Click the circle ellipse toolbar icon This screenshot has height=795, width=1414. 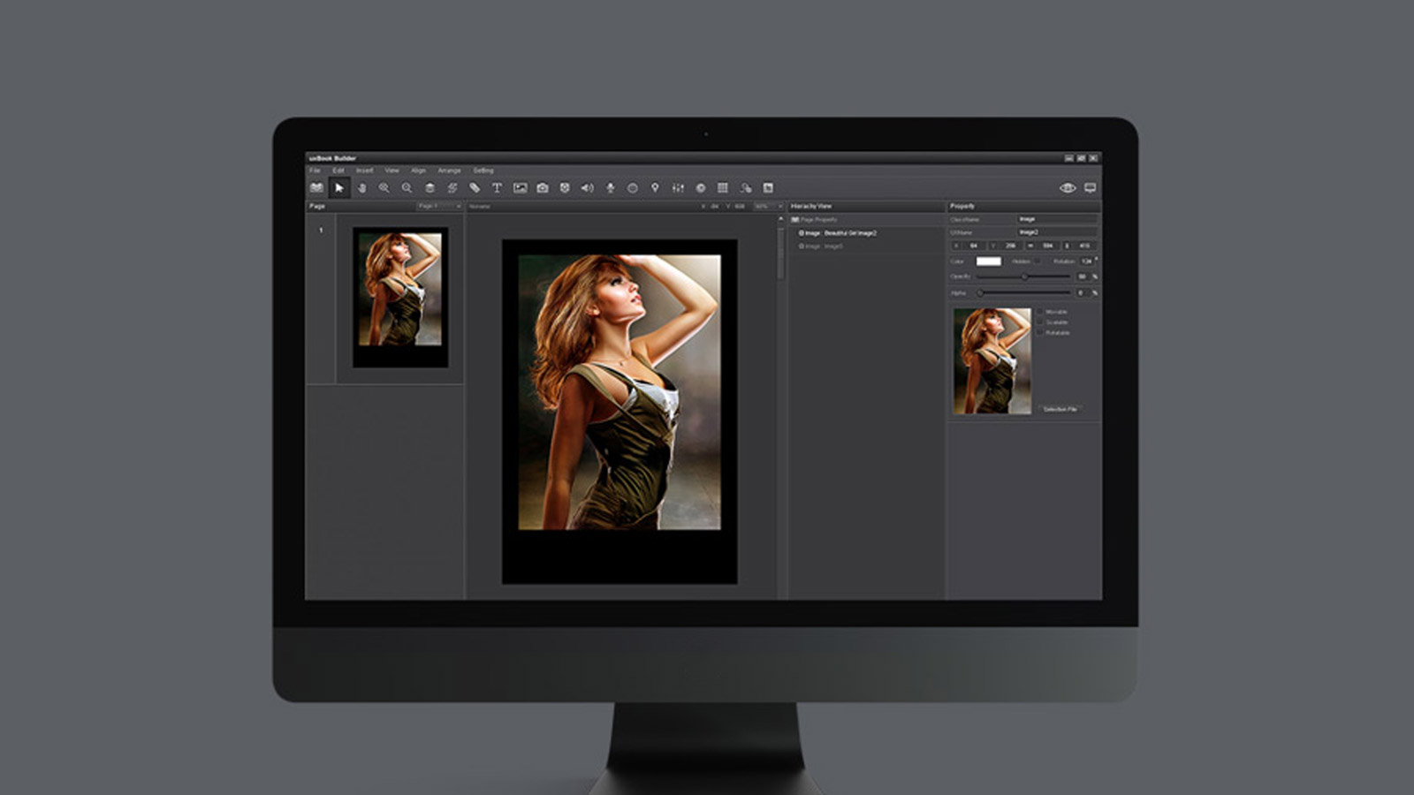click(633, 187)
